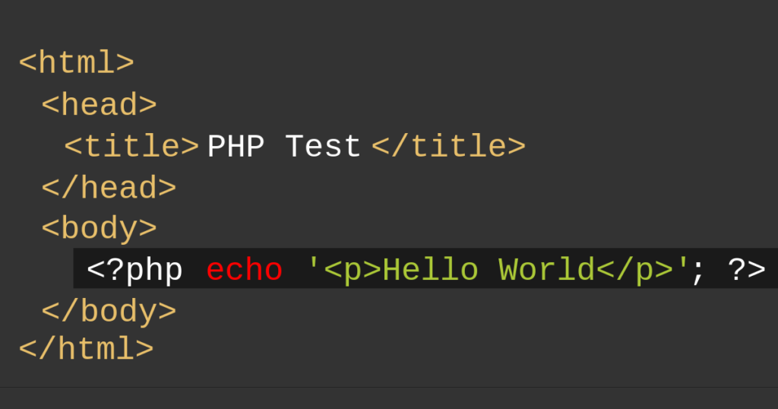Image resolution: width=778 pixels, height=409 pixels.
Task: Click the red echo keyword
Action: [x=244, y=270]
